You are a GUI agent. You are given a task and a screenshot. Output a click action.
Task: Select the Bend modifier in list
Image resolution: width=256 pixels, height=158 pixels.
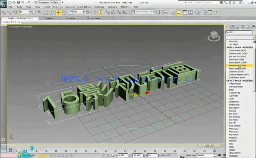231,90
